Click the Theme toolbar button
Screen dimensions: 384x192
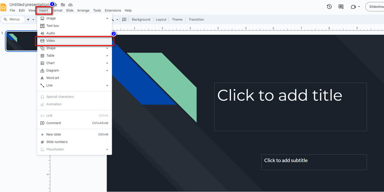(x=177, y=19)
